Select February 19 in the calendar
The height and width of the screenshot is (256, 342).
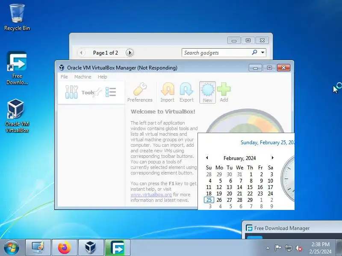point(219,194)
